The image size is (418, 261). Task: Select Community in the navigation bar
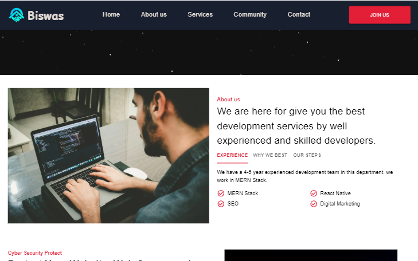click(x=250, y=14)
